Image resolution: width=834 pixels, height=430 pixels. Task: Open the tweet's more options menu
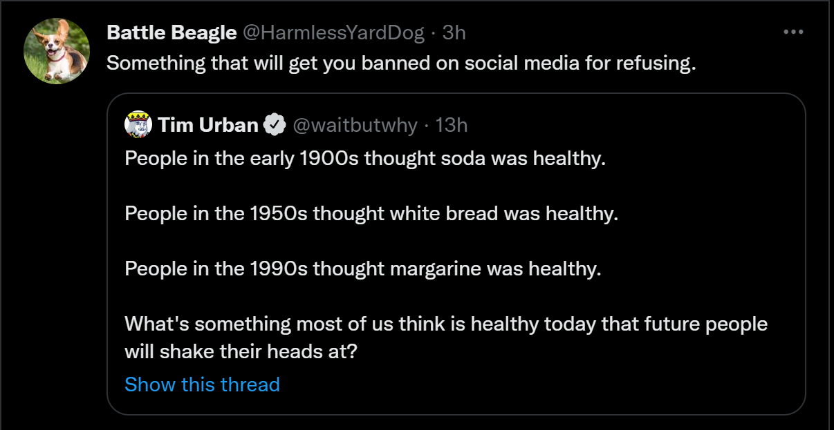click(x=792, y=32)
